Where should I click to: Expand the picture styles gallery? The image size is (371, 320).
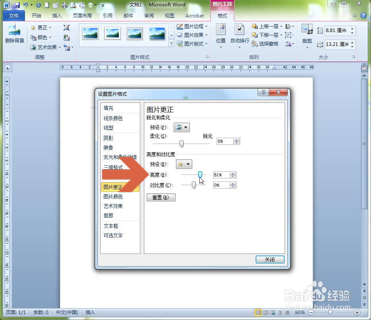point(172,44)
